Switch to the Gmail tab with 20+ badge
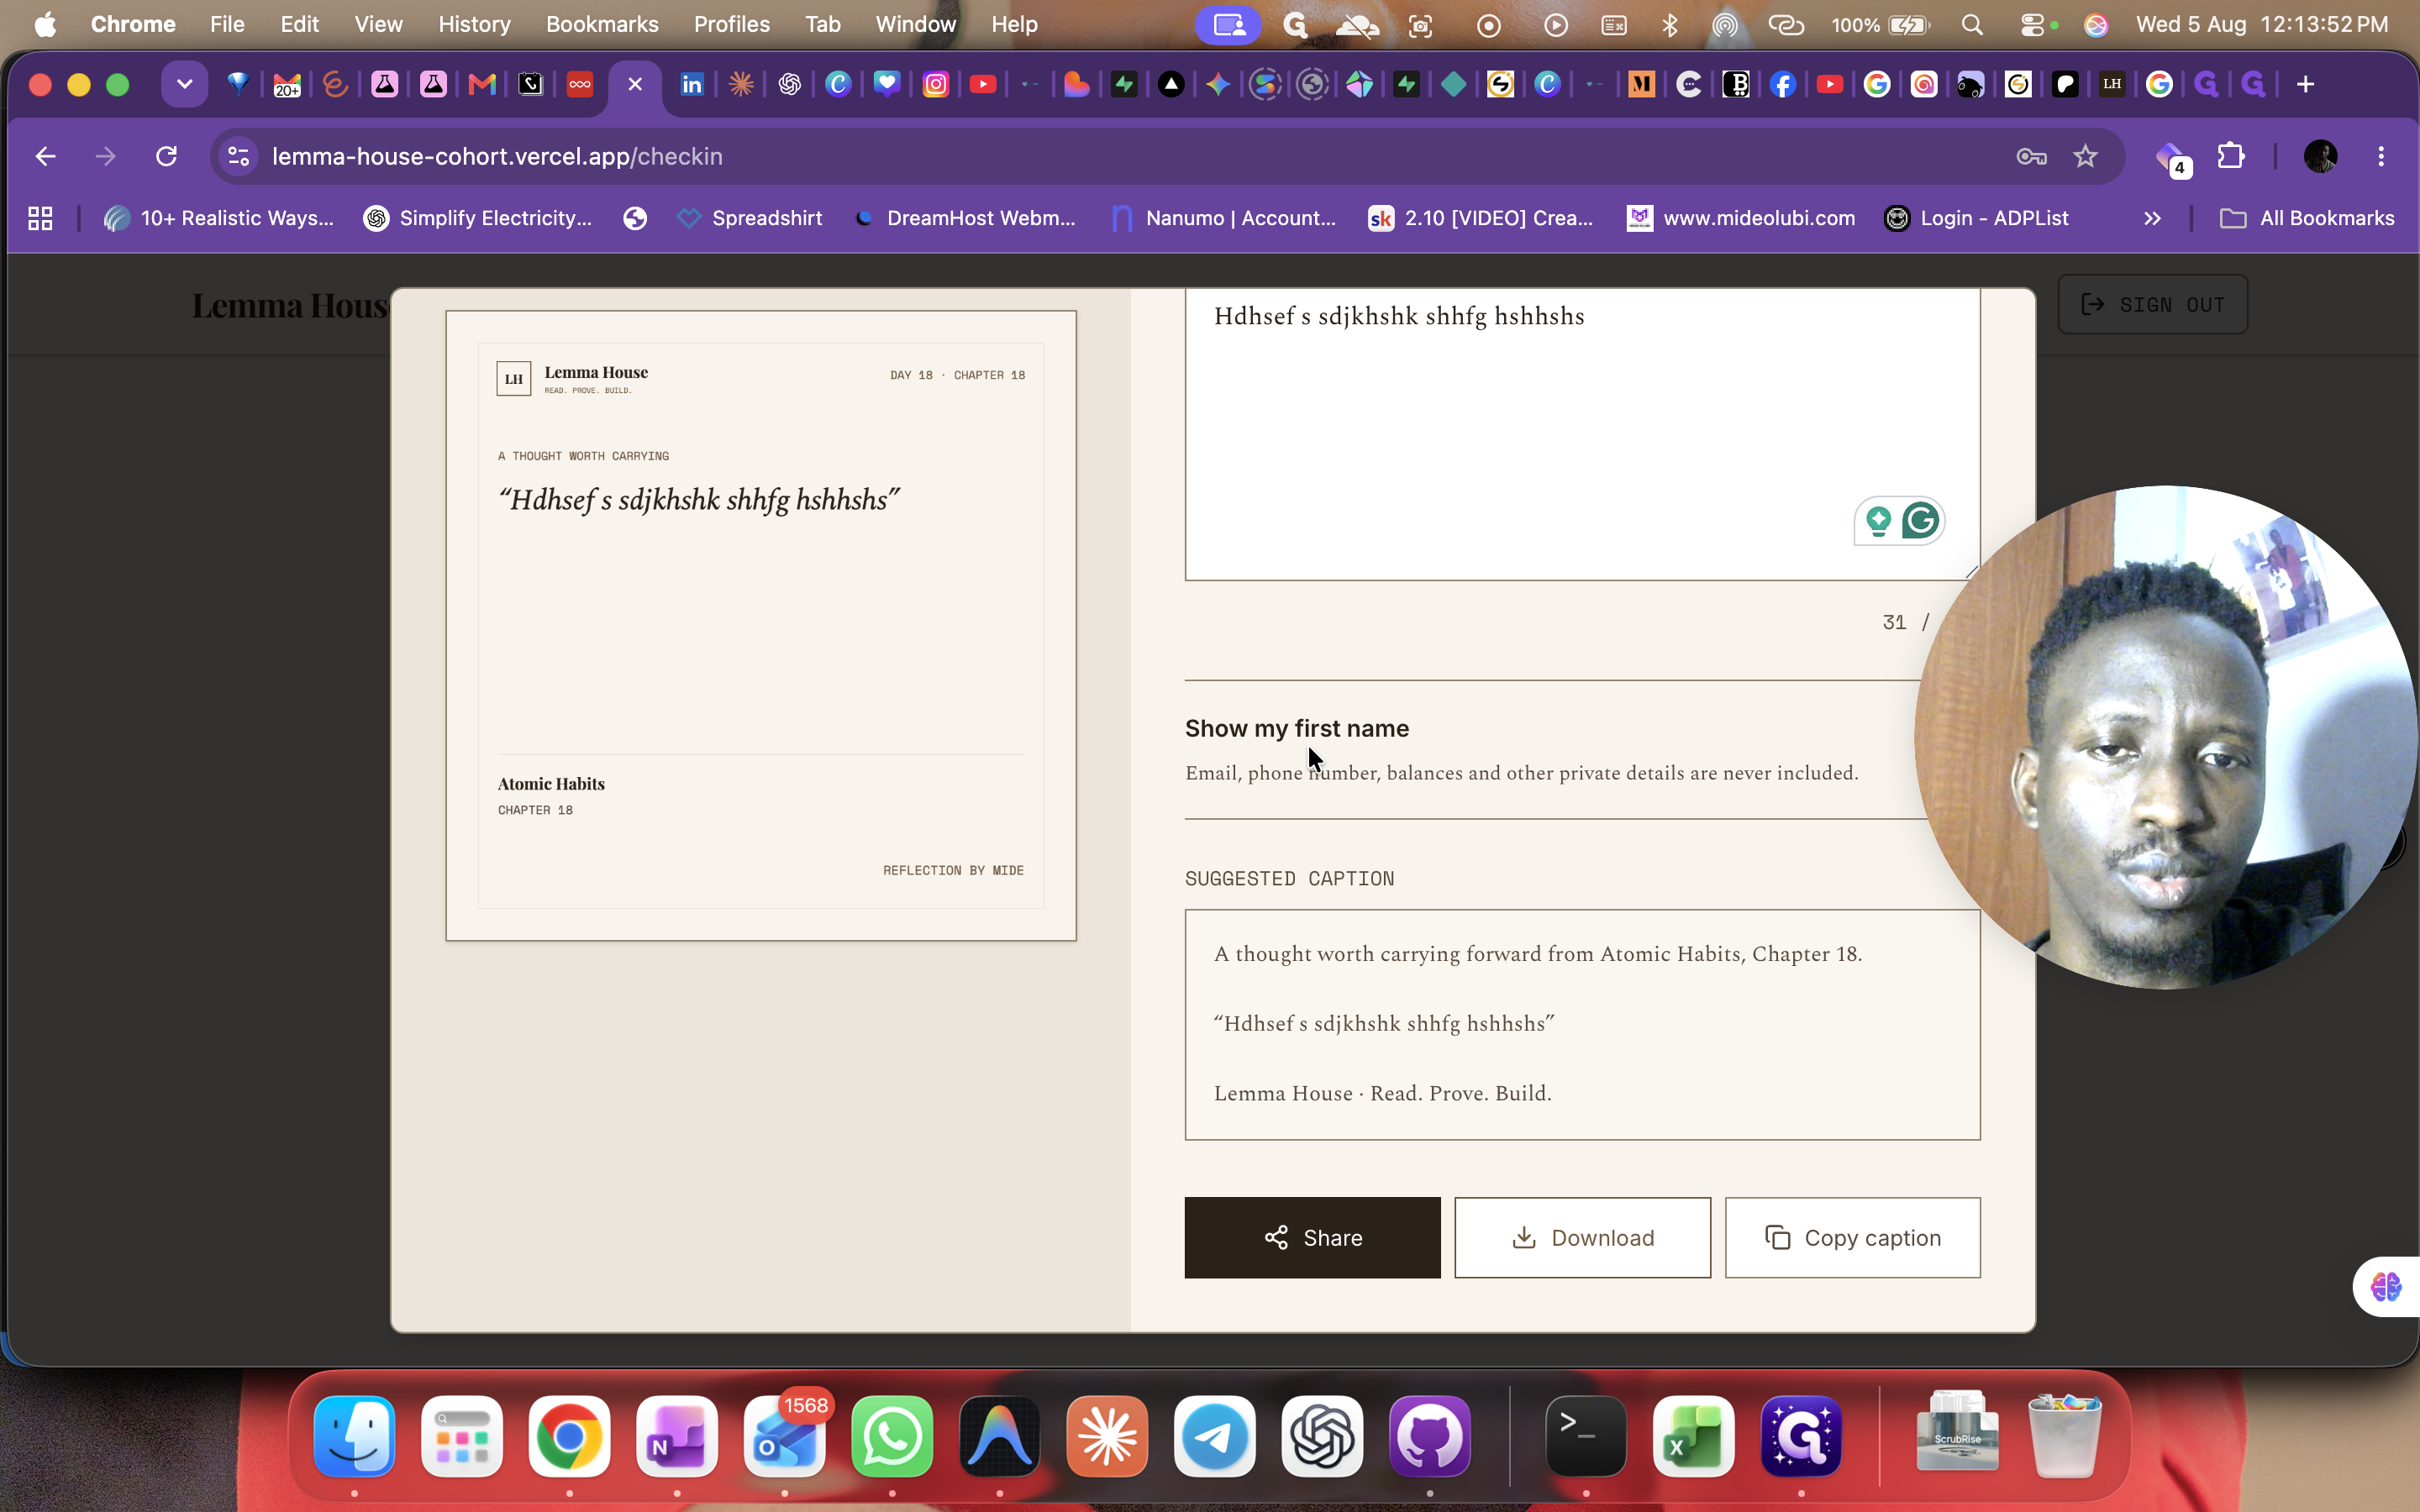2420x1512 pixels. (287, 84)
